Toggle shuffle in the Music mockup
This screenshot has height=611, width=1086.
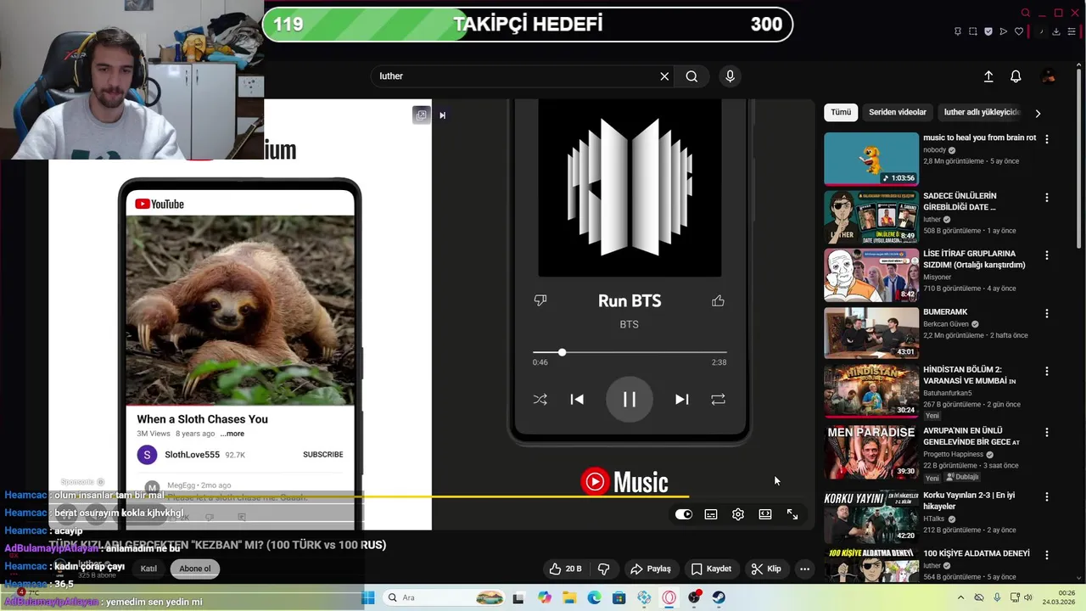[540, 399]
